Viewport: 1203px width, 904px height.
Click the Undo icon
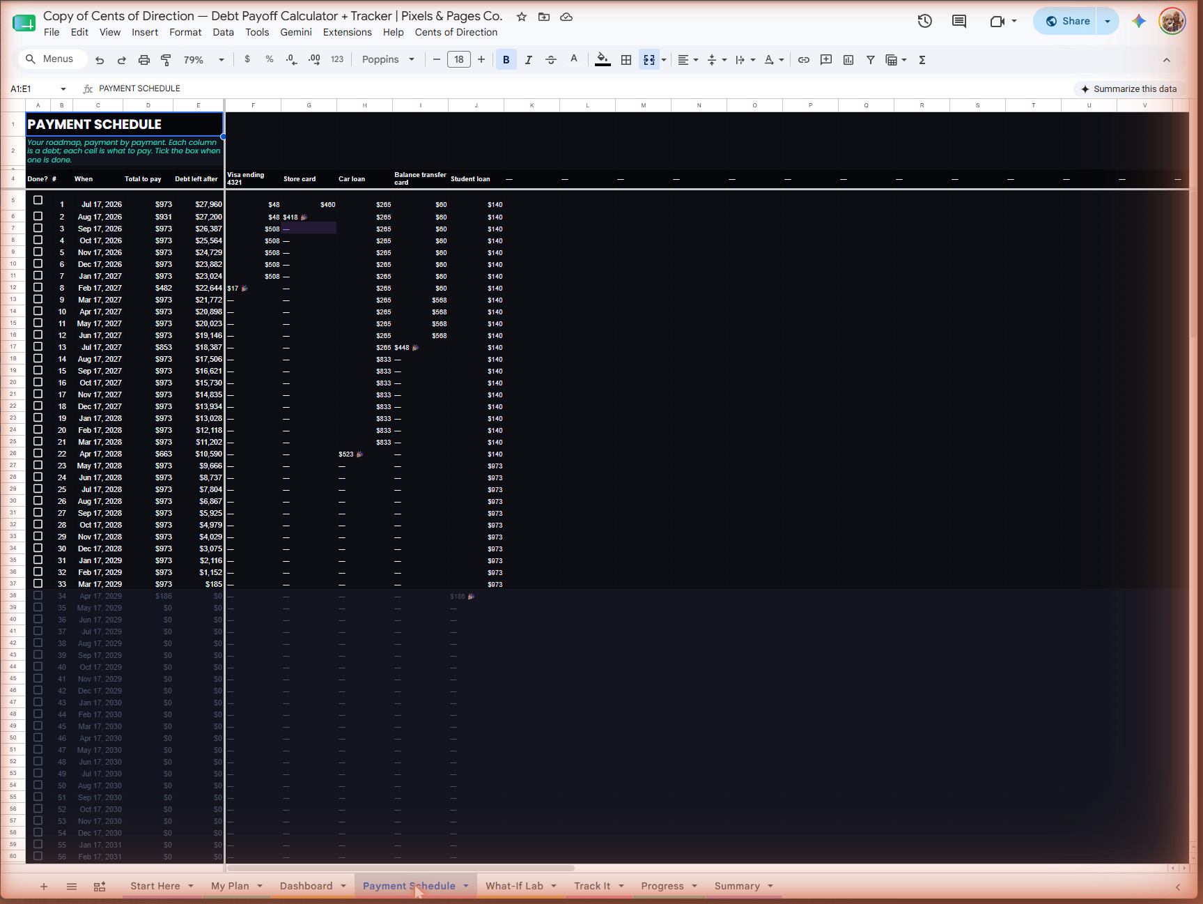tap(100, 60)
